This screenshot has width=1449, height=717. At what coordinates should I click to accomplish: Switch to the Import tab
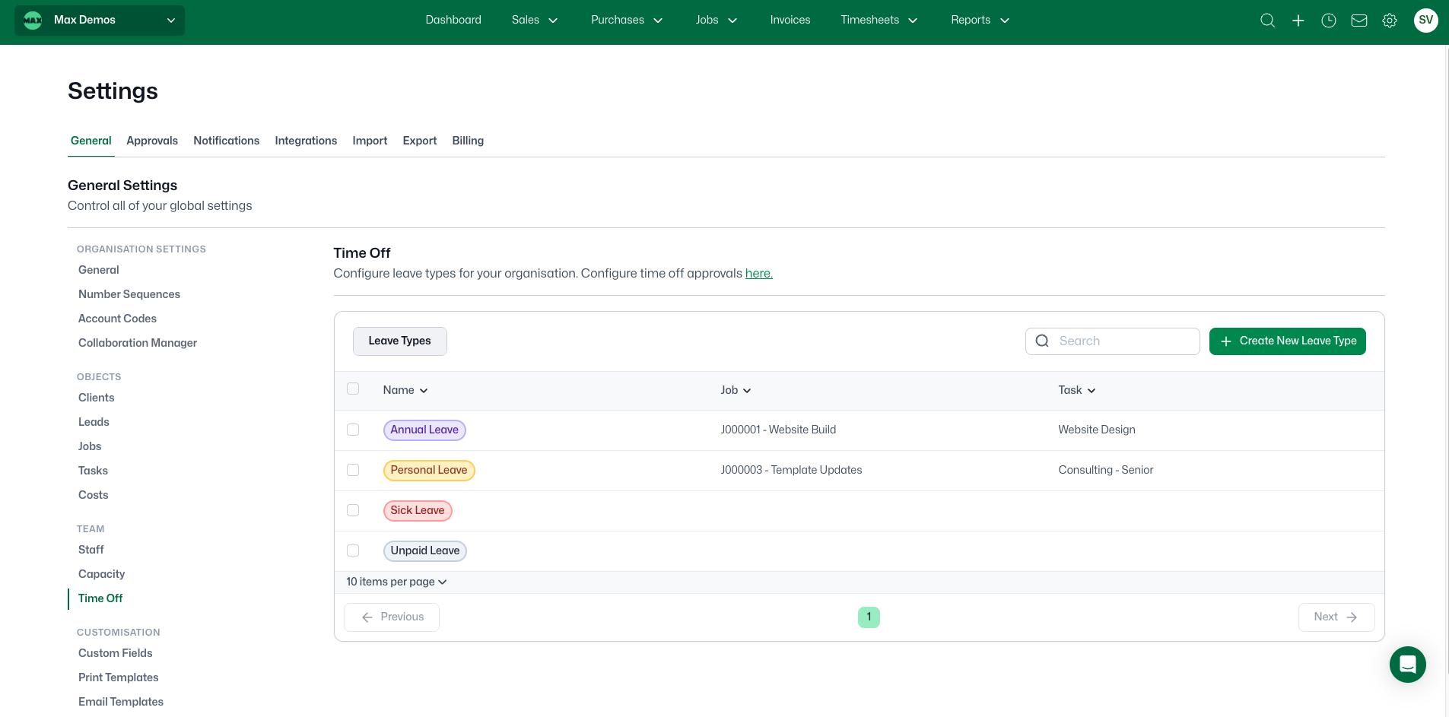click(370, 141)
